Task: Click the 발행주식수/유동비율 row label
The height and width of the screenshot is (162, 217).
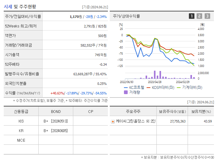Action: (x=22, y=74)
